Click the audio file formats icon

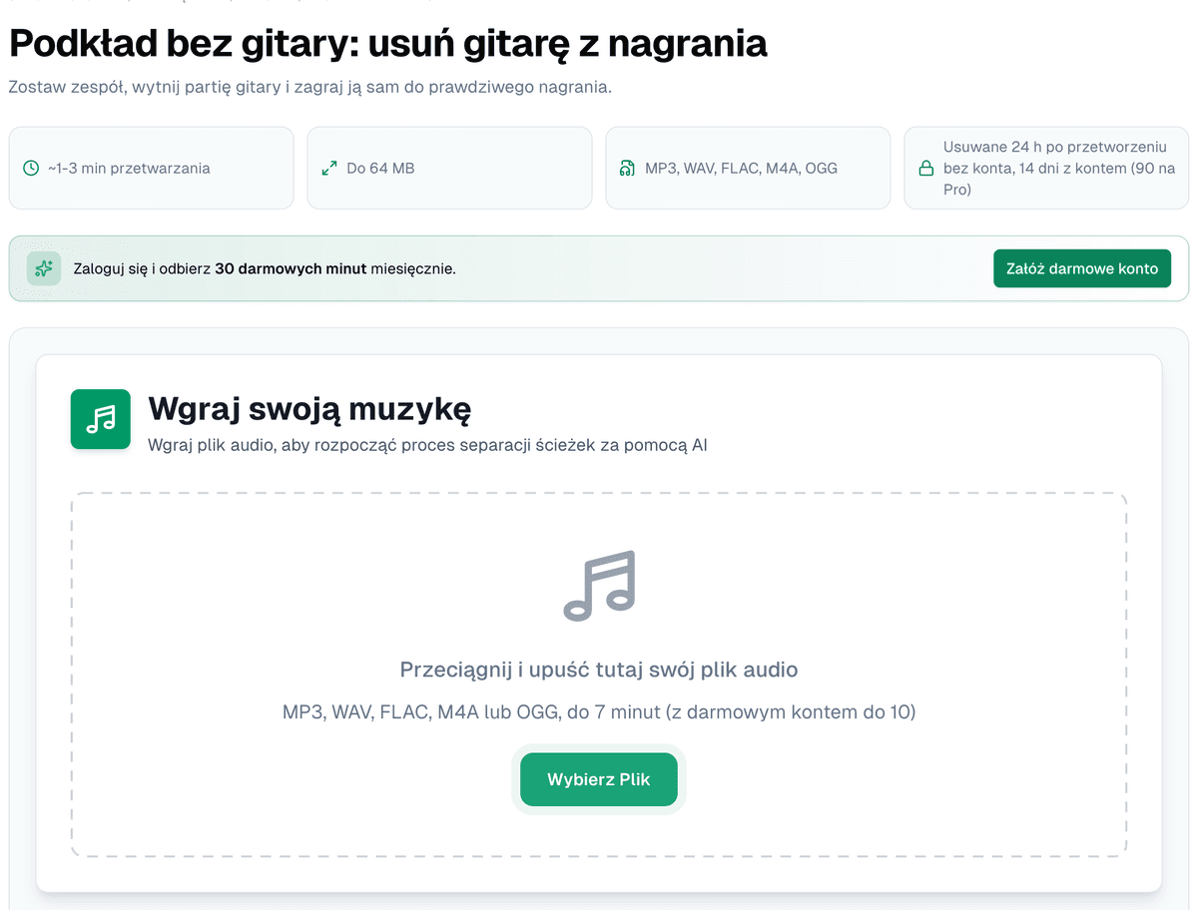pos(627,168)
